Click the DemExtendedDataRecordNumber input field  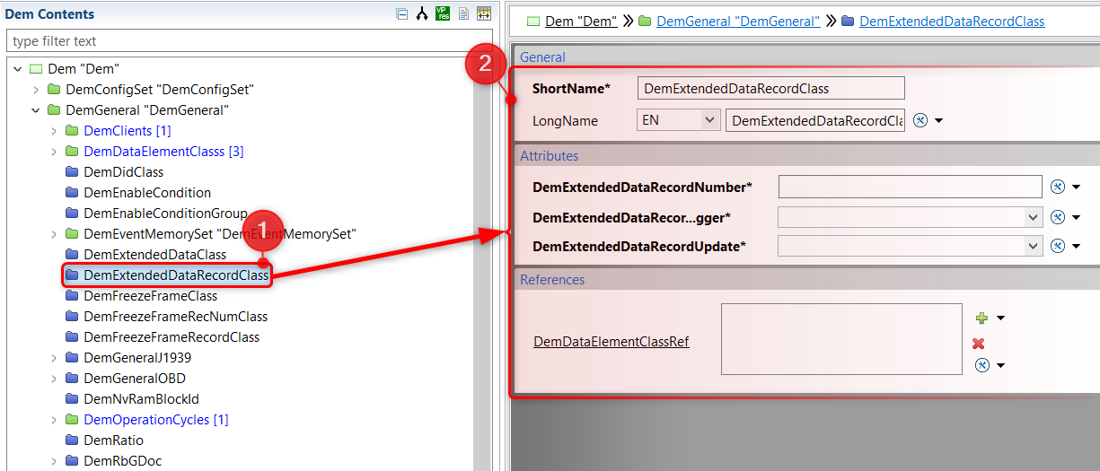coord(910,187)
